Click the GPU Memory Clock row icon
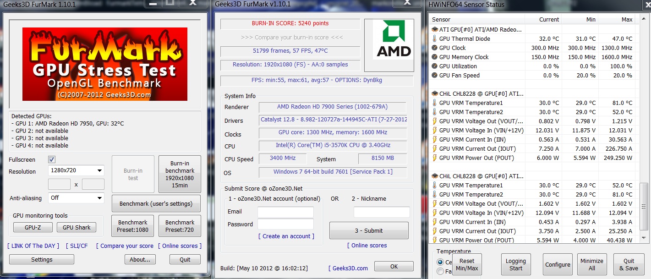The width and height of the screenshot is (651, 279). [435, 57]
